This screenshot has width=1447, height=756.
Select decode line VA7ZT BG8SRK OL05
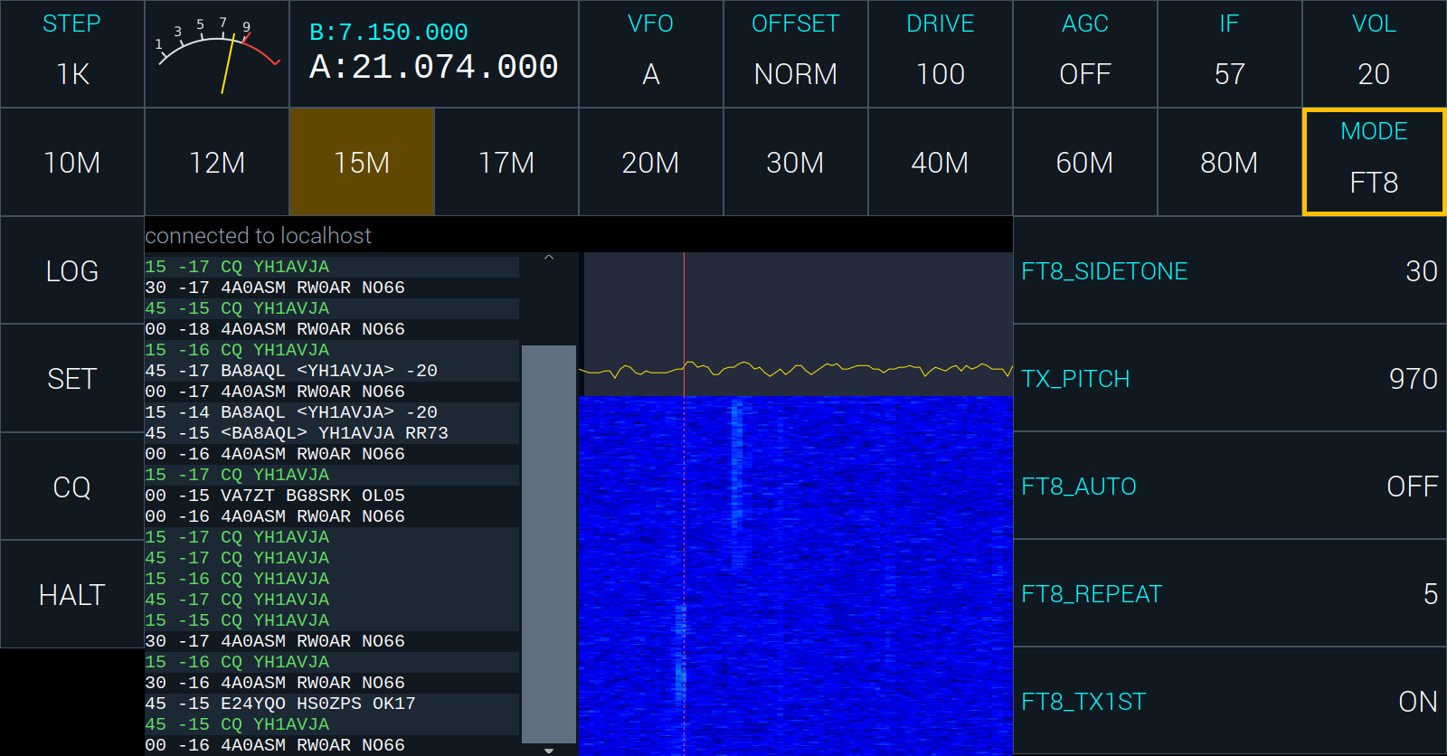pos(332,496)
